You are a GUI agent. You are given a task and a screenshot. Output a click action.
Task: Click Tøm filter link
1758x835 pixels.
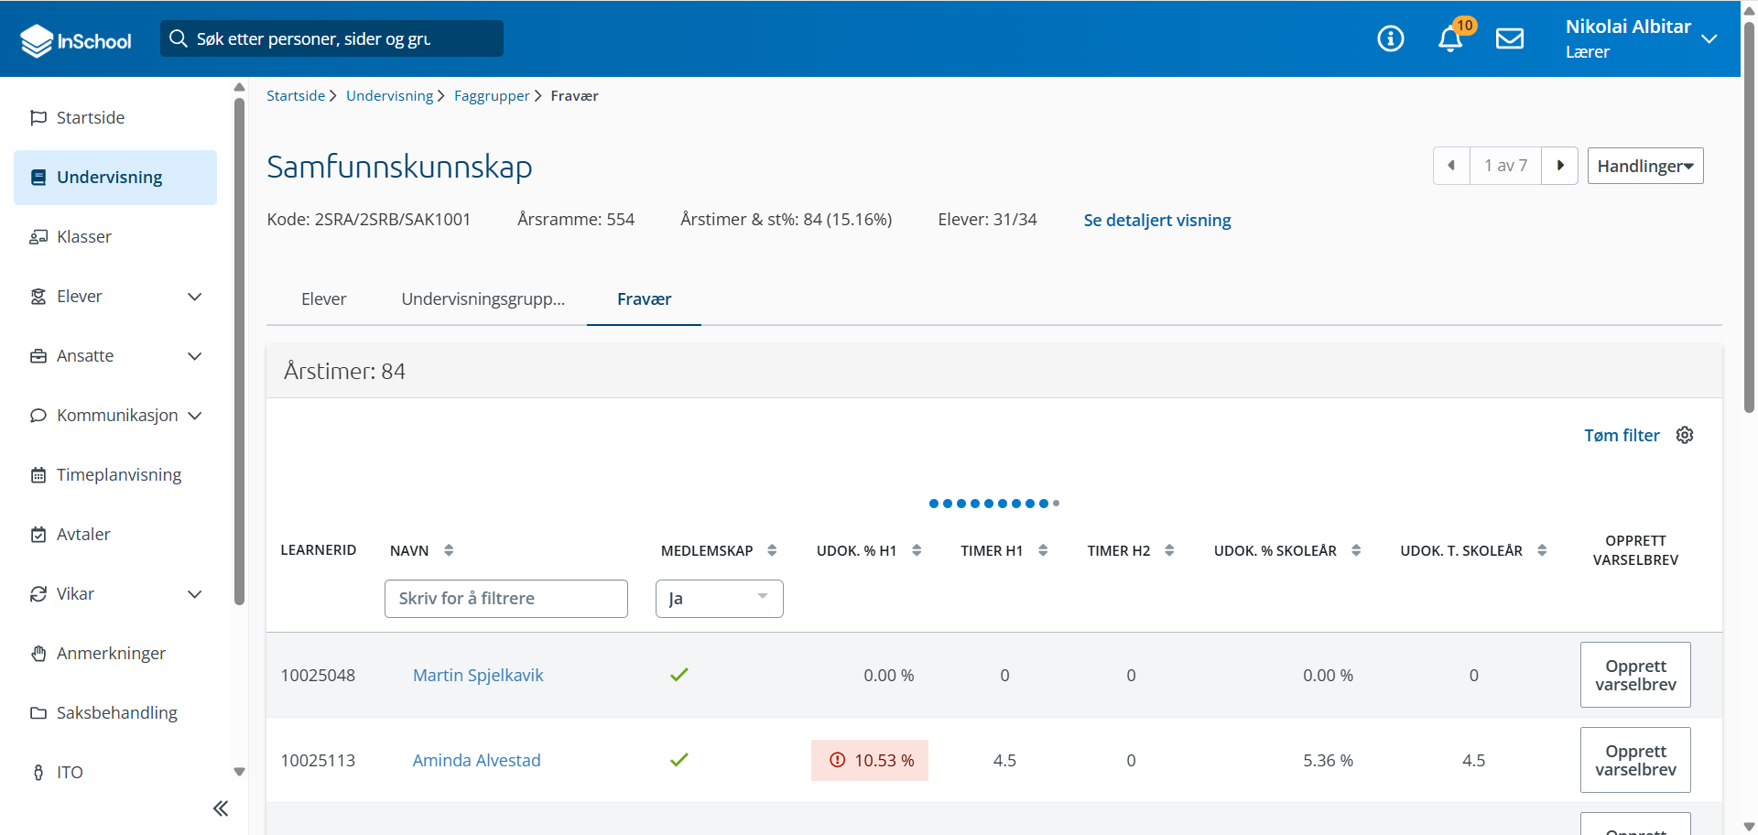click(x=1622, y=435)
